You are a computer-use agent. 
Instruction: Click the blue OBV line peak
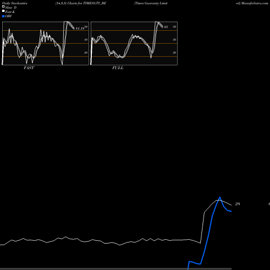pyautogui.click(x=220, y=197)
